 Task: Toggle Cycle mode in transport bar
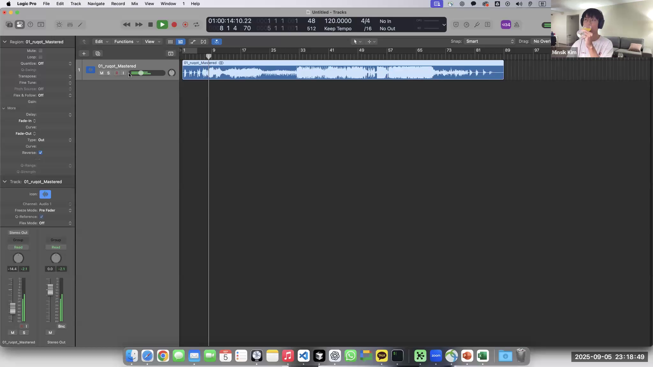(196, 25)
